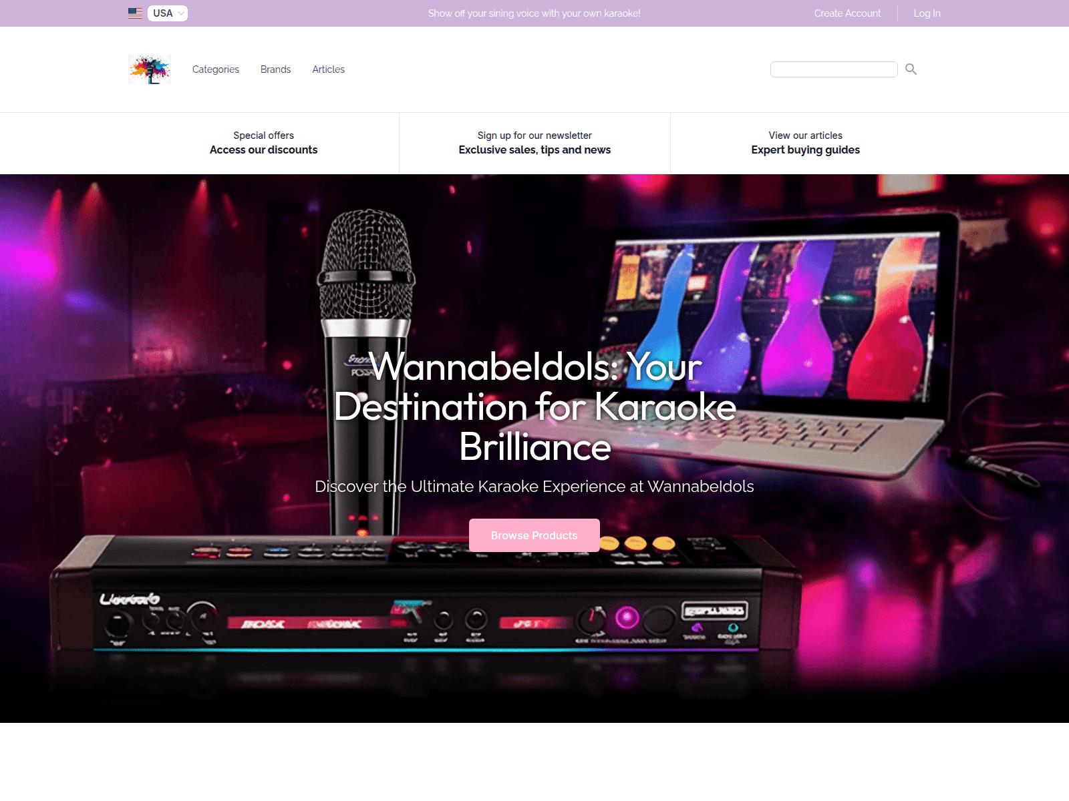Open the Brands menu
The height and width of the screenshot is (801, 1069).
click(275, 69)
